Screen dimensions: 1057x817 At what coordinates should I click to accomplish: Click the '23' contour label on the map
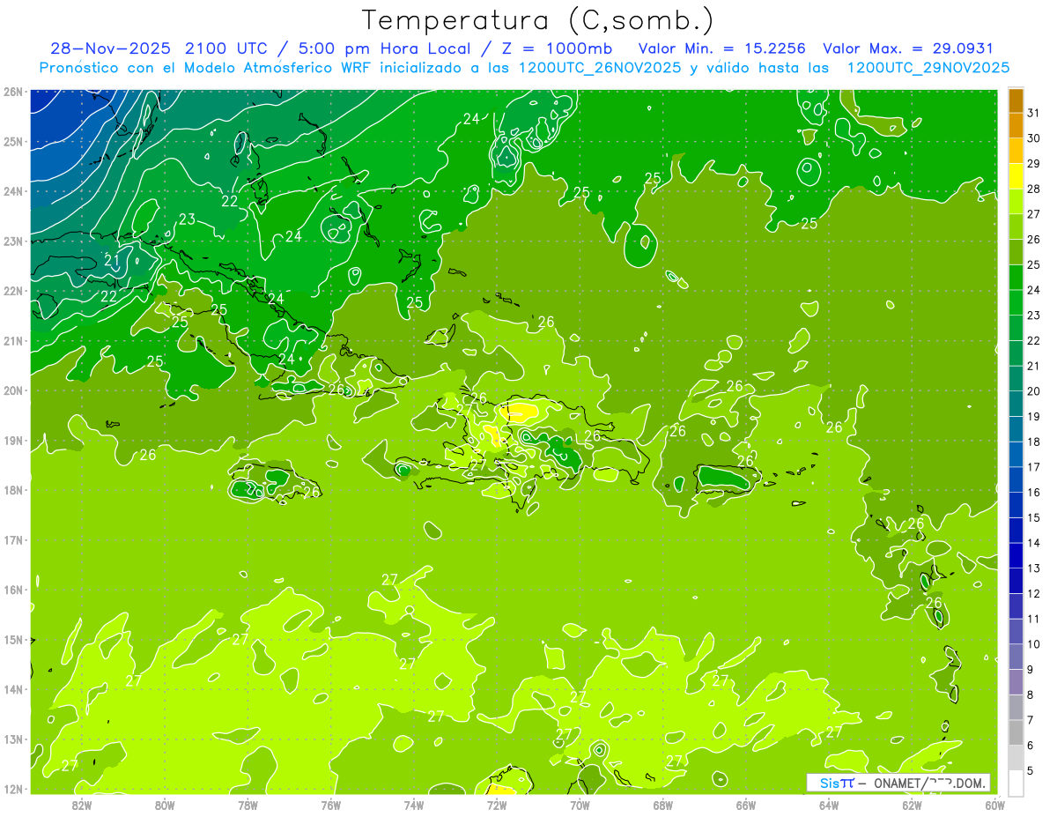click(187, 219)
